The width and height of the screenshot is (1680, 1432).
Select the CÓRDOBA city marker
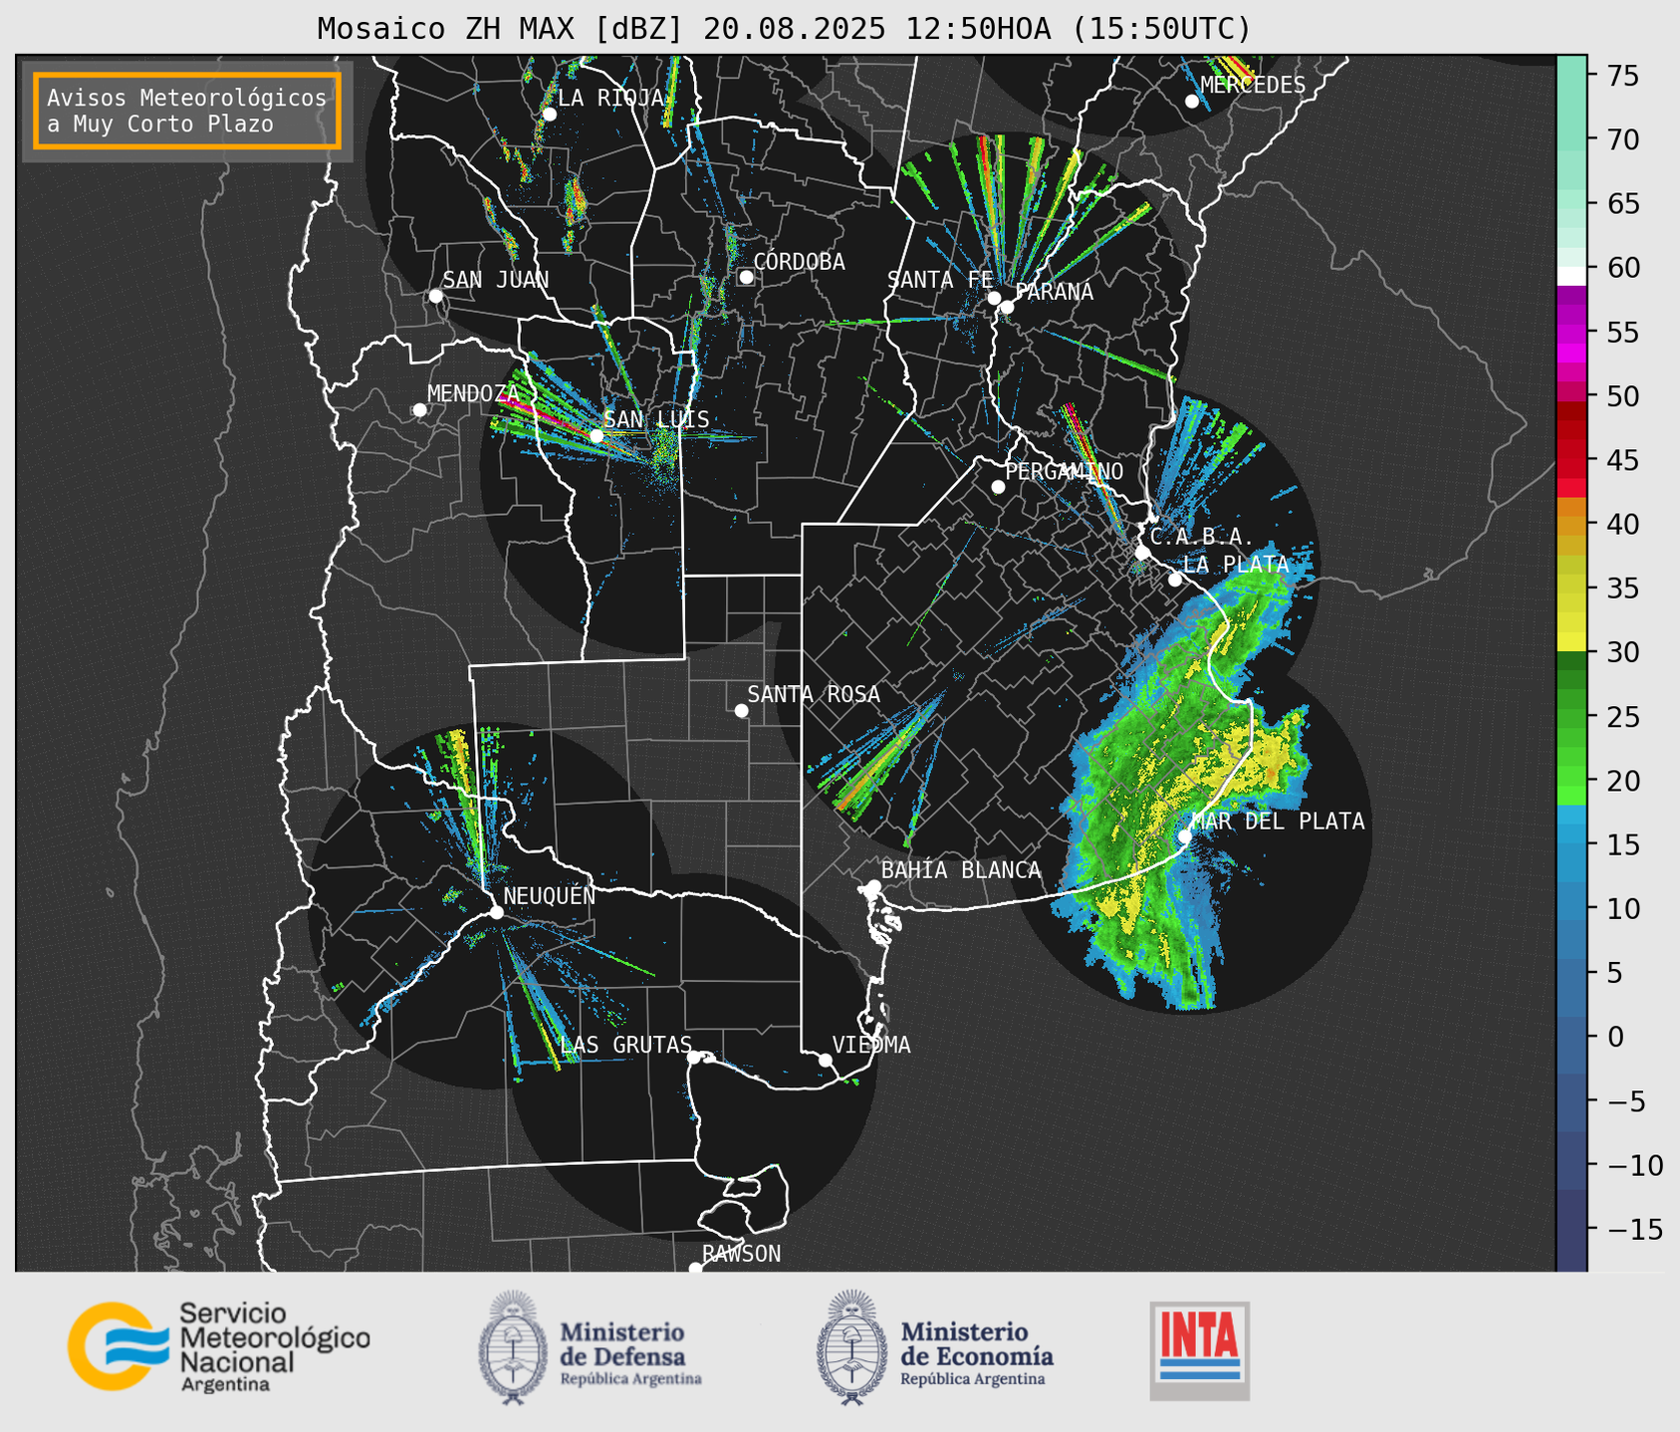(746, 277)
